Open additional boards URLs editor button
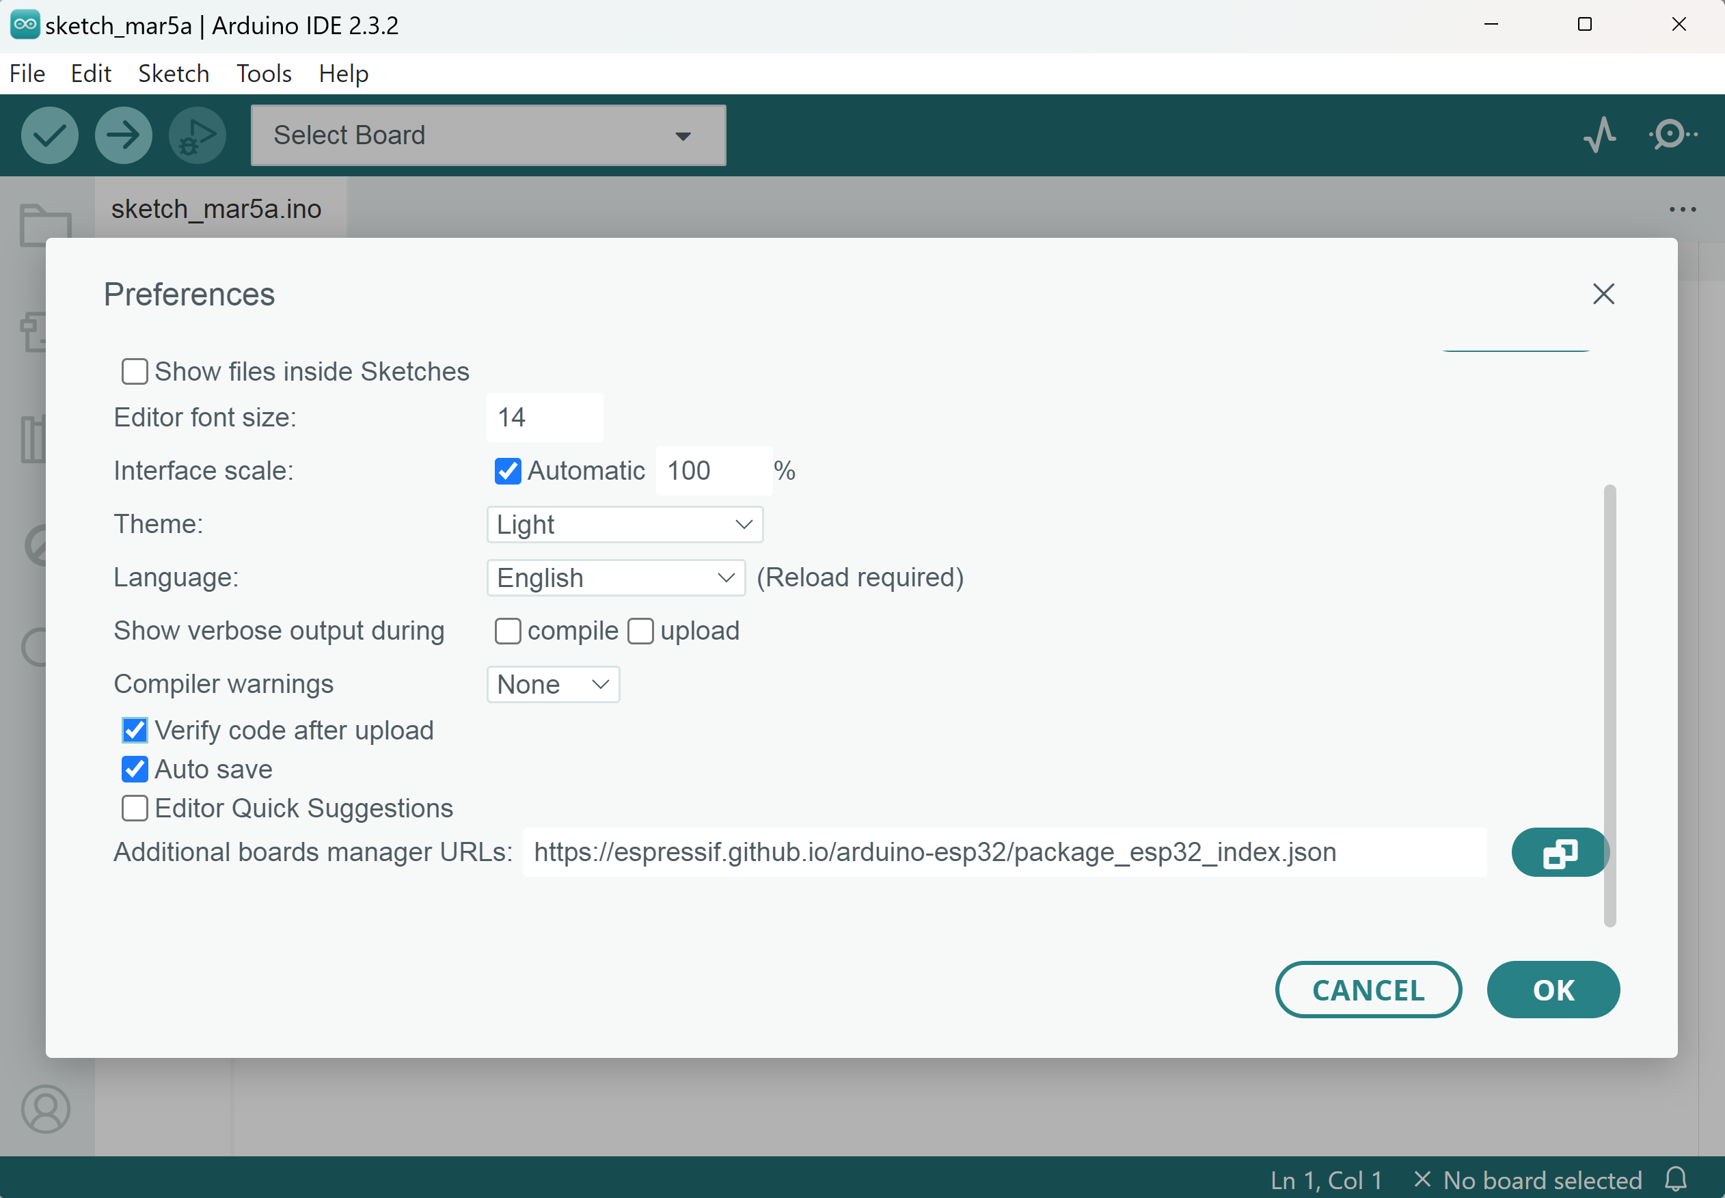 tap(1560, 852)
